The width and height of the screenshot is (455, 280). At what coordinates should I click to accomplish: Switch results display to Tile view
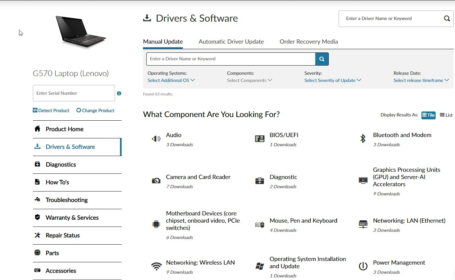click(x=428, y=115)
